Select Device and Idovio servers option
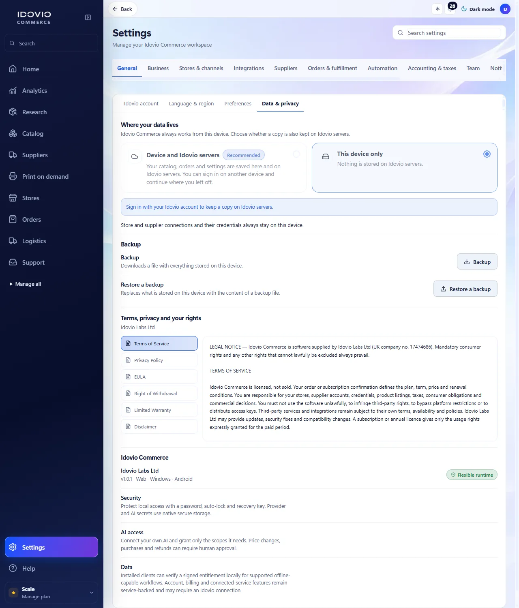Screen dimensions: 519x608 click(214, 167)
